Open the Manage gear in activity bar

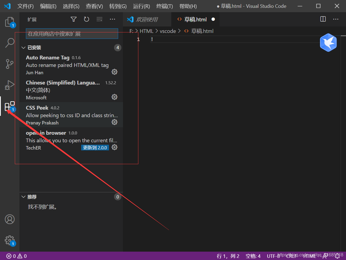[10, 240]
